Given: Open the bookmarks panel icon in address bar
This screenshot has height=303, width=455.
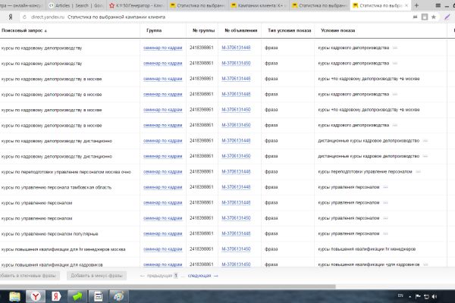Looking at the screenshot, I should 425,17.
